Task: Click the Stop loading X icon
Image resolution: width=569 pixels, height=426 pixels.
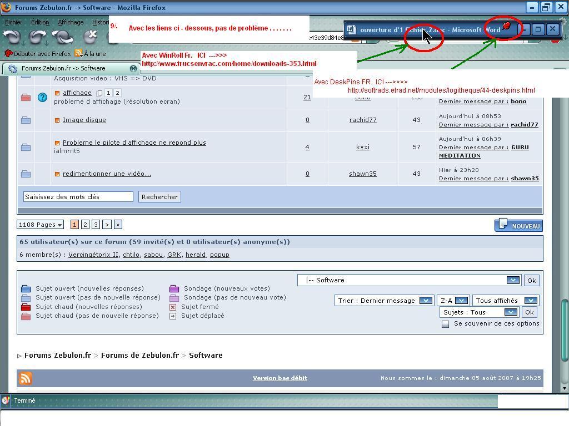Action: pyautogui.click(x=91, y=37)
